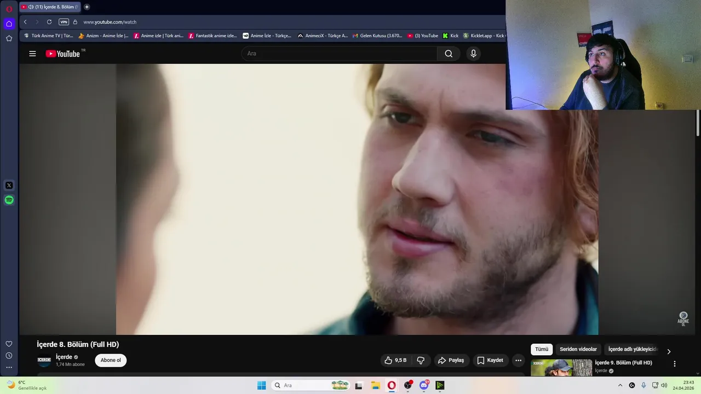Open Task View from the taskbar
This screenshot has width=701, height=394.
point(359,386)
